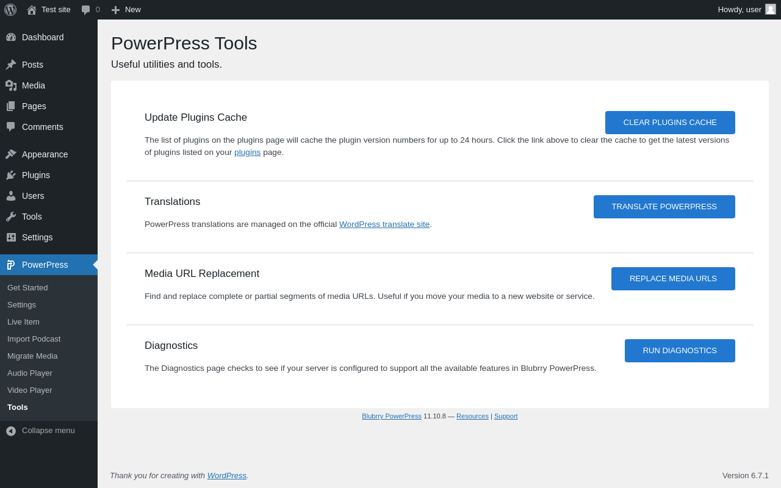Click the WordPress logo icon
The height and width of the screenshot is (488, 781).
[x=10, y=10]
